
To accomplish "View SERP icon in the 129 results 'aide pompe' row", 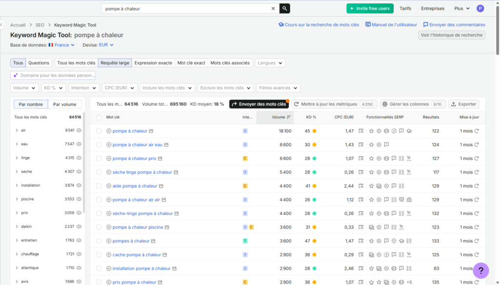I will click(361, 186).
